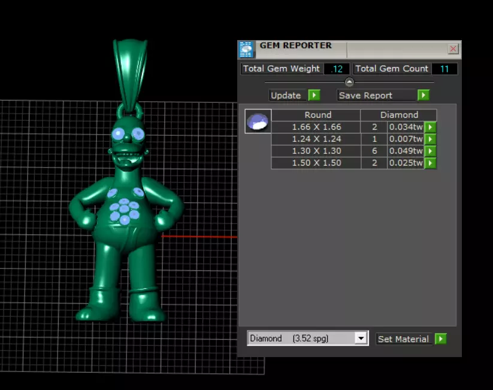Click the green arrow on the 0.034tw row

[431, 127]
